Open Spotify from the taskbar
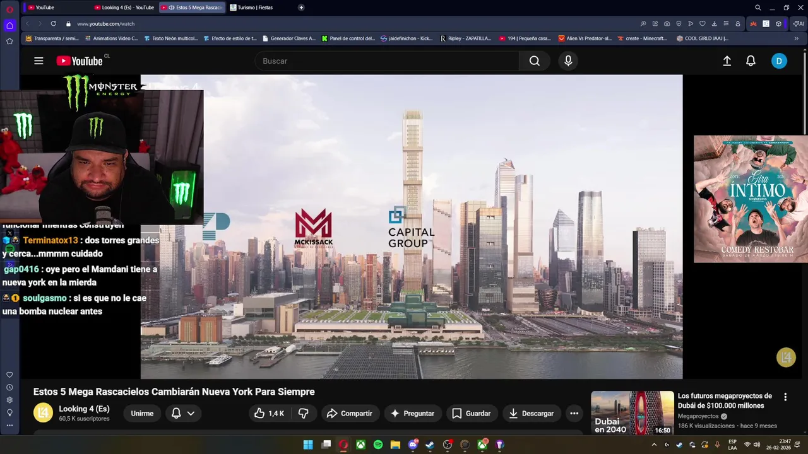This screenshot has width=808, height=454. pyautogui.click(x=378, y=445)
